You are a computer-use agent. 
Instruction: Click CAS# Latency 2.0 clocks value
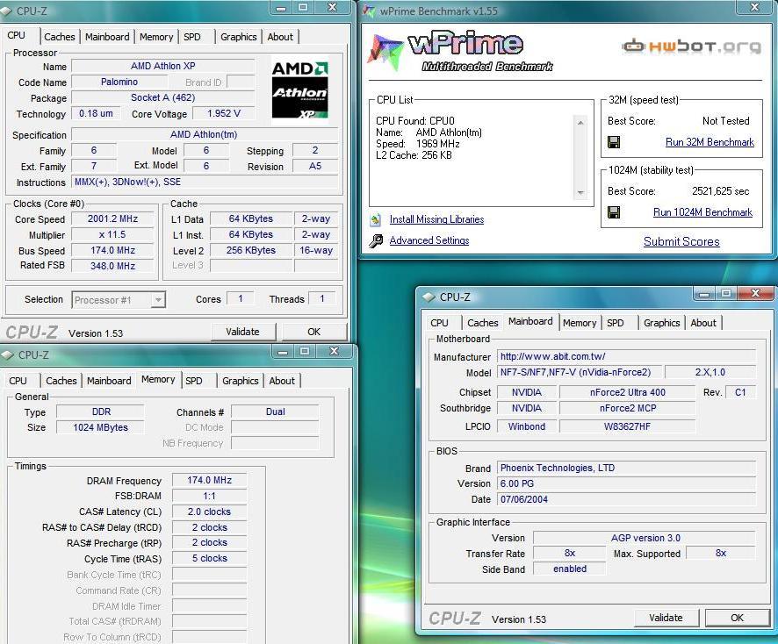click(209, 512)
